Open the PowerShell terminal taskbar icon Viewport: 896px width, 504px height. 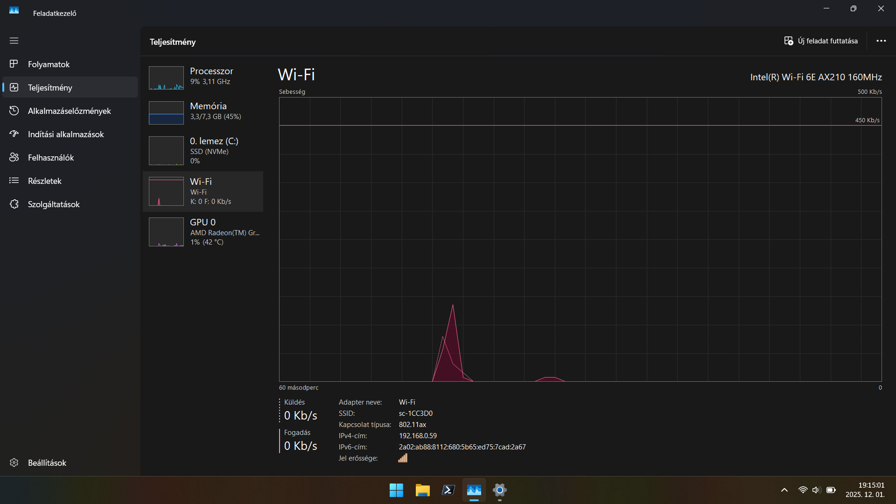coord(448,490)
